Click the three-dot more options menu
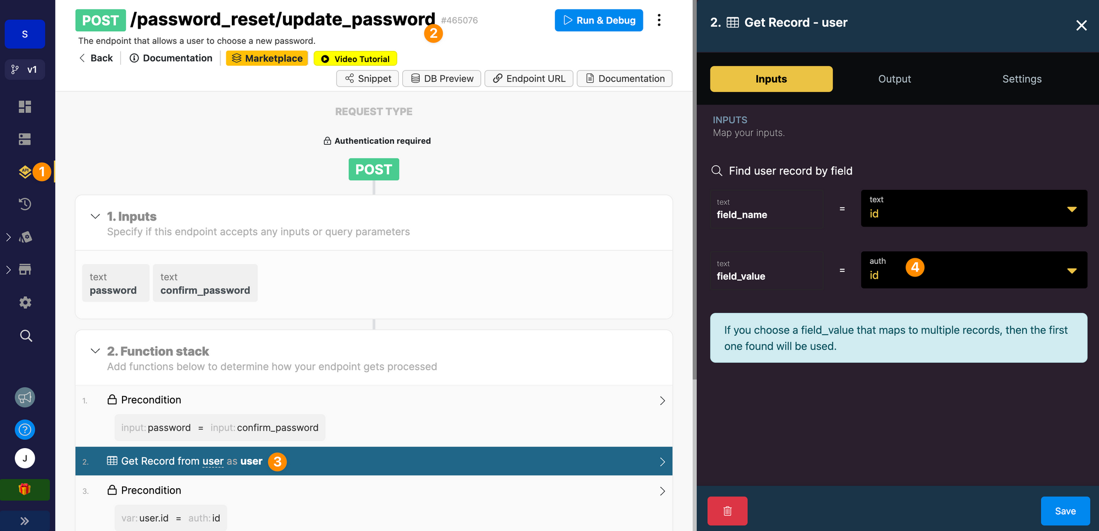Screen dimensions: 1099x531 [x=659, y=20]
